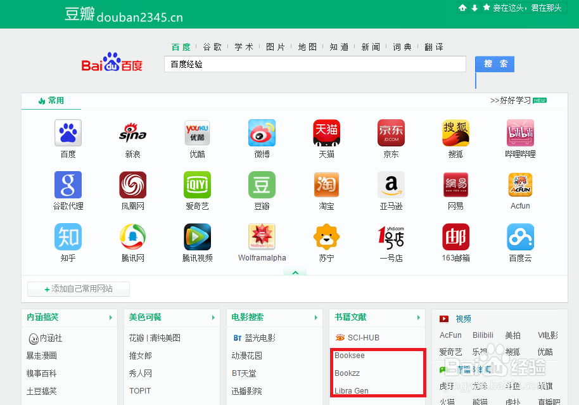Open the Zhihu icon
Viewport: 579px width, 405px height.
[68, 237]
